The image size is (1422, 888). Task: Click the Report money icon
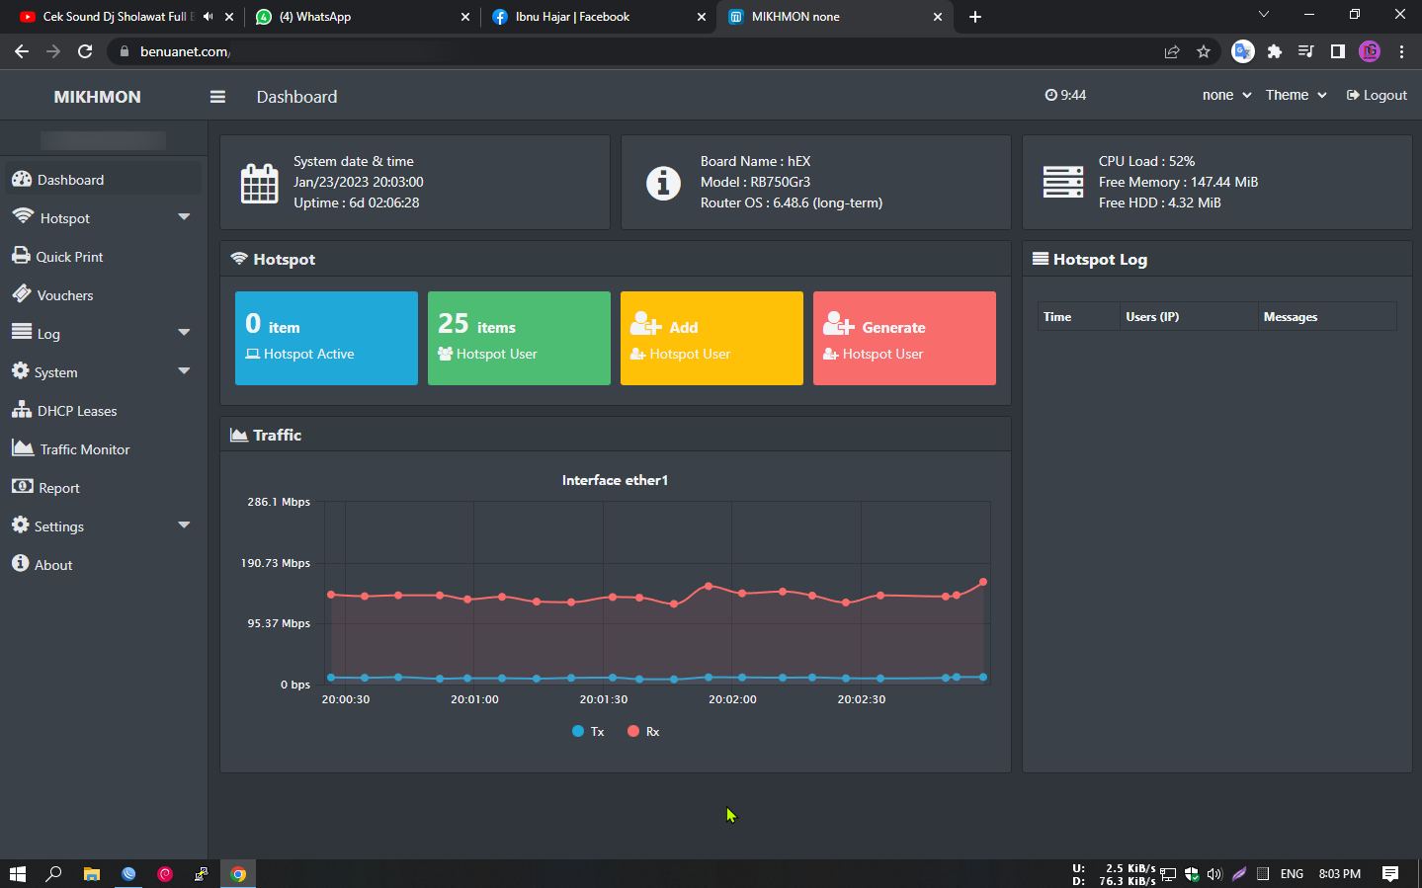pyautogui.click(x=21, y=487)
